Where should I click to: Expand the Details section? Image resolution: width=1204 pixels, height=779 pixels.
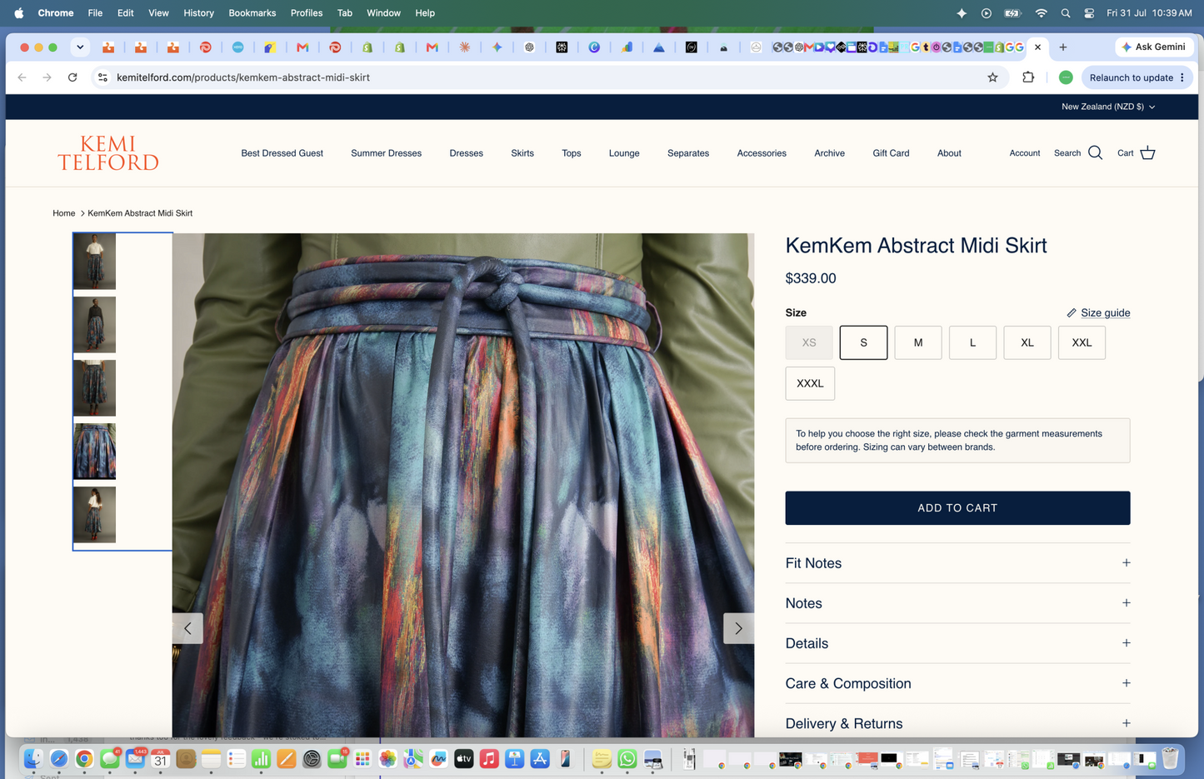coord(957,643)
